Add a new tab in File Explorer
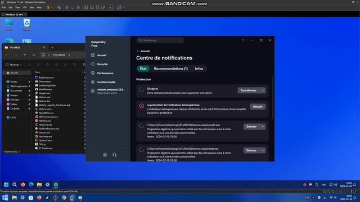 (52, 48)
